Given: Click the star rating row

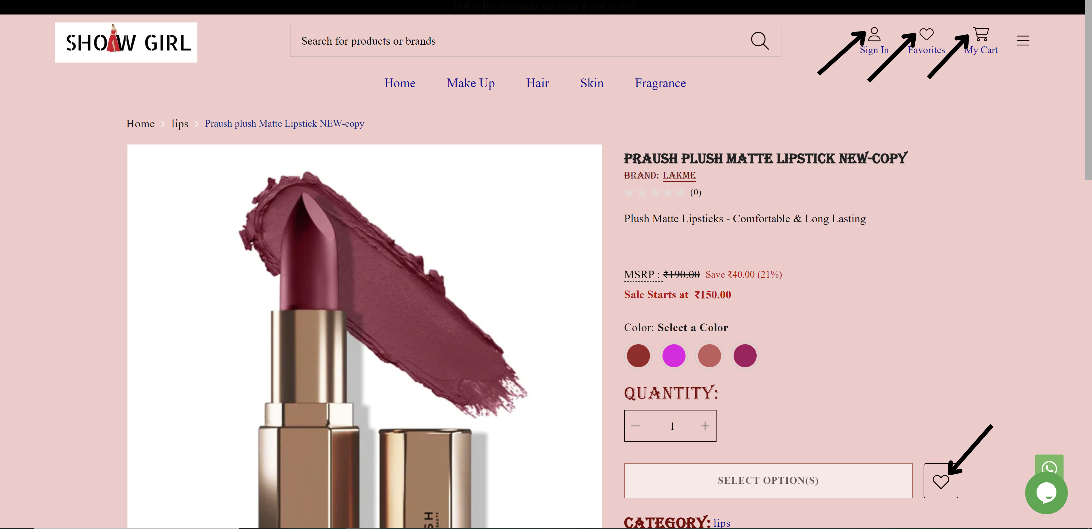Looking at the screenshot, I should [x=654, y=193].
